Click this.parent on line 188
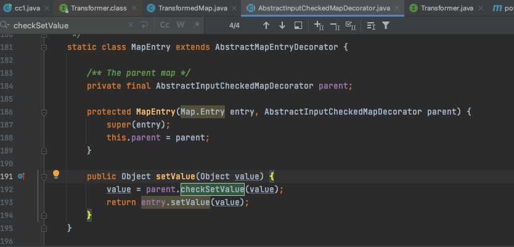Image resolution: width=514 pixels, height=247 pixels. click(134, 137)
